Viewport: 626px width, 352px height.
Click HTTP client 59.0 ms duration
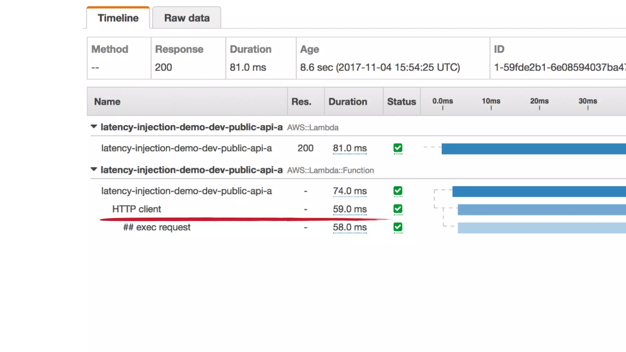(x=350, y=209)
